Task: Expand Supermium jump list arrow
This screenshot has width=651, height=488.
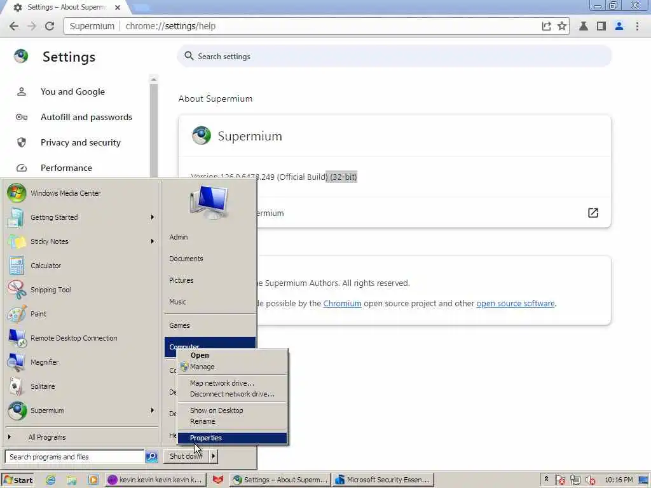Action: pyautogui.click(x=153, y=410)
